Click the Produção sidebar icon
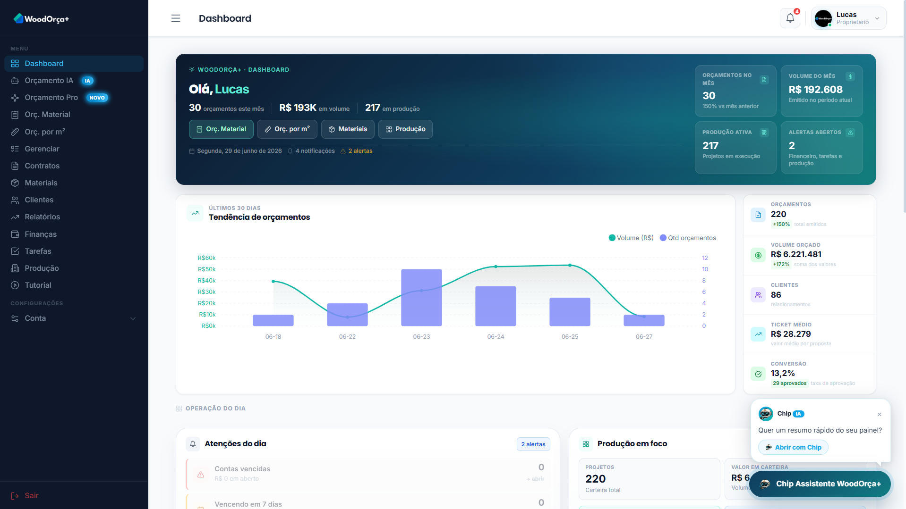 tap(15, 268)
